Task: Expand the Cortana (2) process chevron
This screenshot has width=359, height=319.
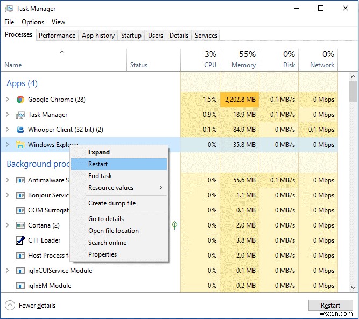Action: pyautogui.click(x=8, y=225)
